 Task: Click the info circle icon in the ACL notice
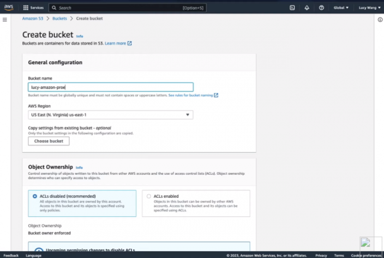coord(39,250)
